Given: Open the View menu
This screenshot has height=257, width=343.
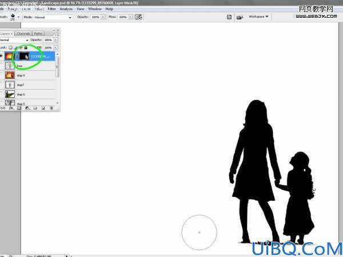Looking at the screenshot, I should pyautogui.click(x=80, y=9).
